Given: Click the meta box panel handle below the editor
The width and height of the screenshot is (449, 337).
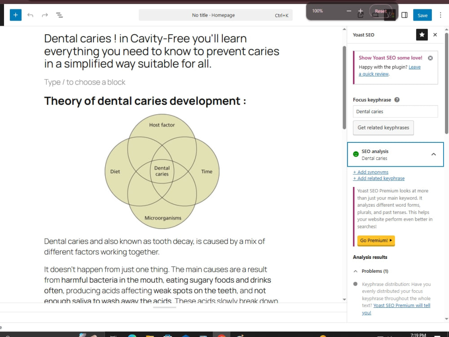Looking at the screenshot, I should click(165, 307).
